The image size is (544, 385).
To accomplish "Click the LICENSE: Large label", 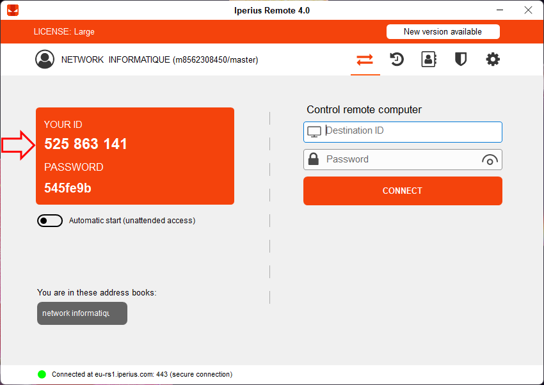I will pyautogui.click(x=64, y=31).
